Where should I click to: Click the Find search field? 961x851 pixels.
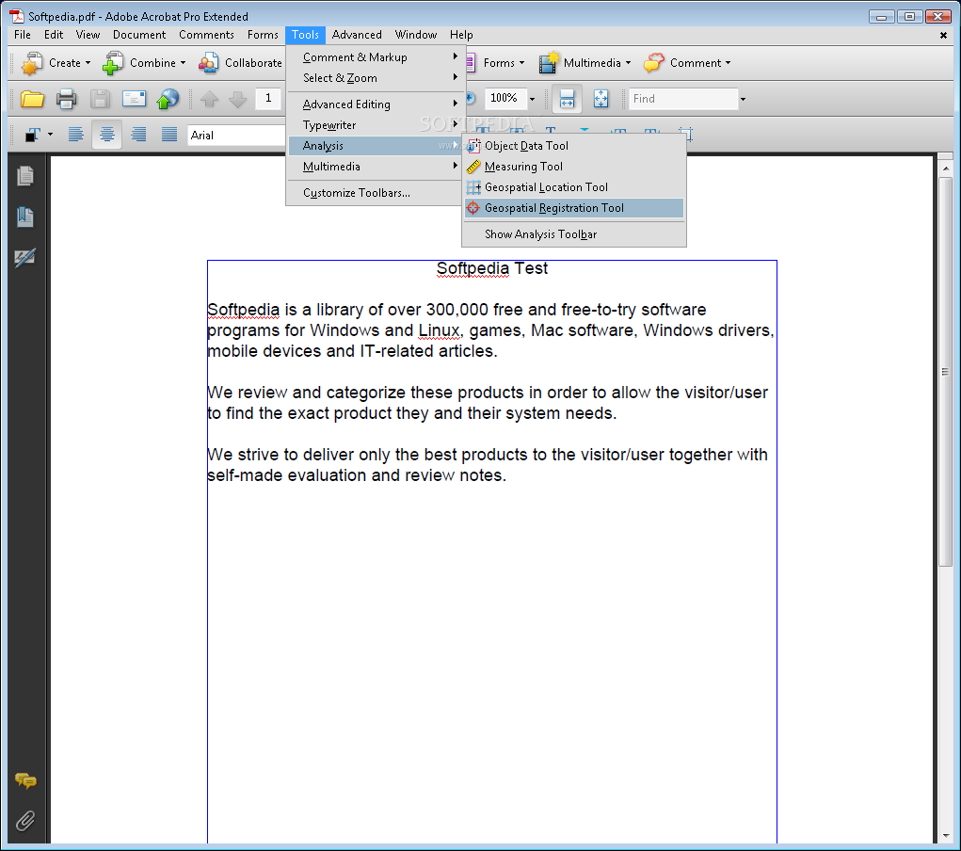(683, 99)
